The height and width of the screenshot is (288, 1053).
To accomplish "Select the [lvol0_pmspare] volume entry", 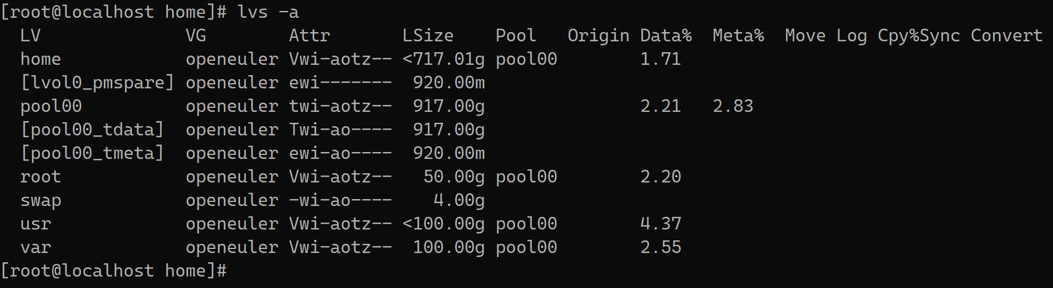I will point(97,83).
